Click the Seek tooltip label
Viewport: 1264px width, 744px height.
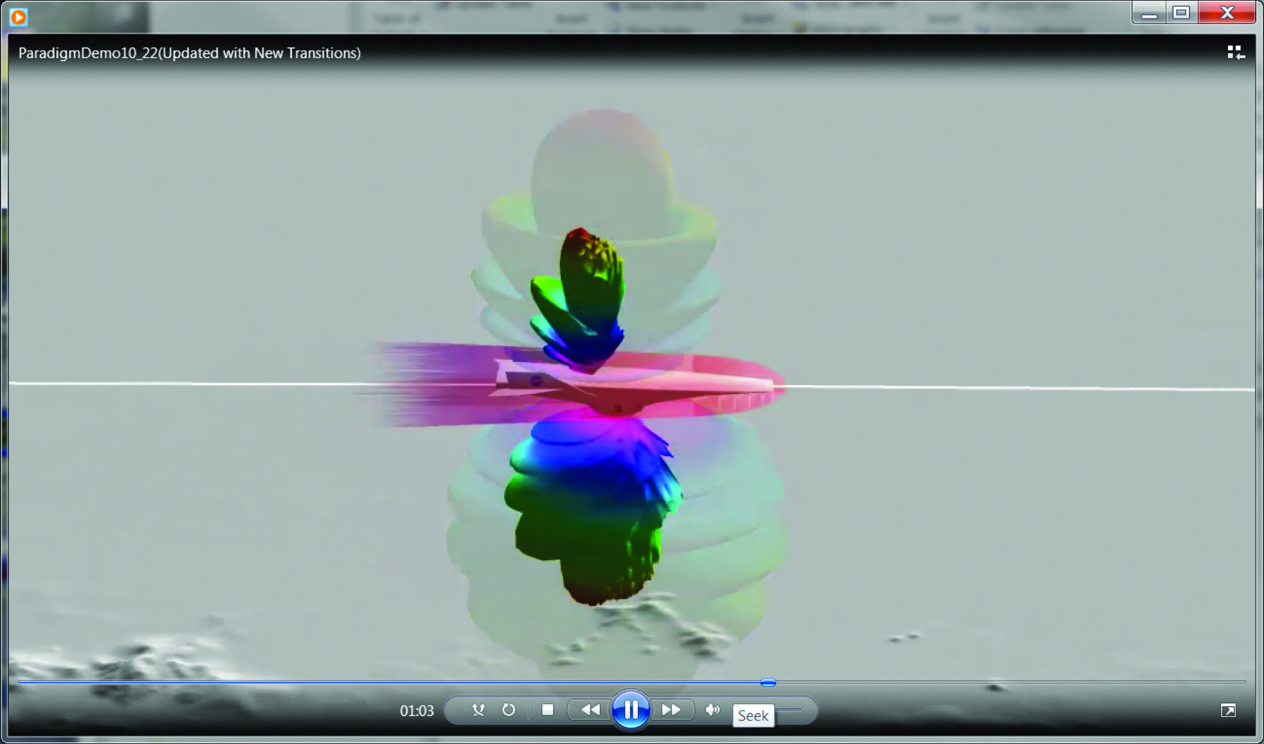(753, 716)
